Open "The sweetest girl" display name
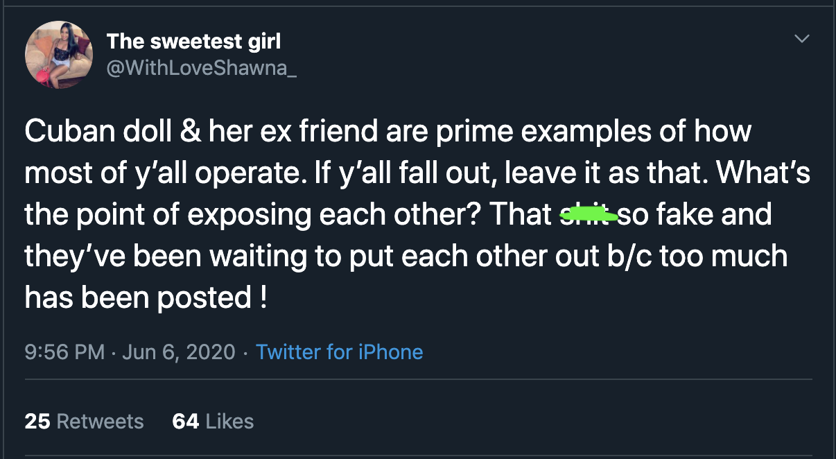Image resolution: width=836 pixels, height=459 pixels. click(x=193, y=41)
